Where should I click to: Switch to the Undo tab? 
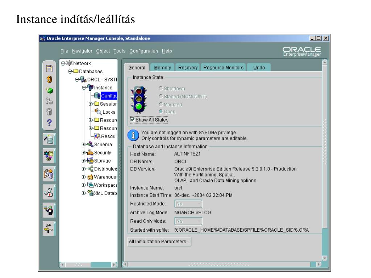pos(259,68)
